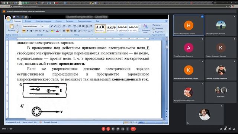Open the customize Quick Access Toolbar arrow
The image size is (238, 134).
pos(30,17)
